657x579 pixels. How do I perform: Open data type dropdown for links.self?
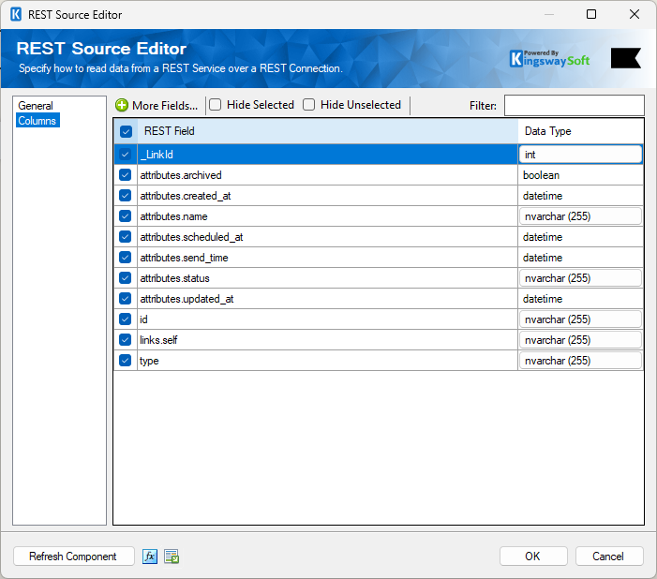580,340
